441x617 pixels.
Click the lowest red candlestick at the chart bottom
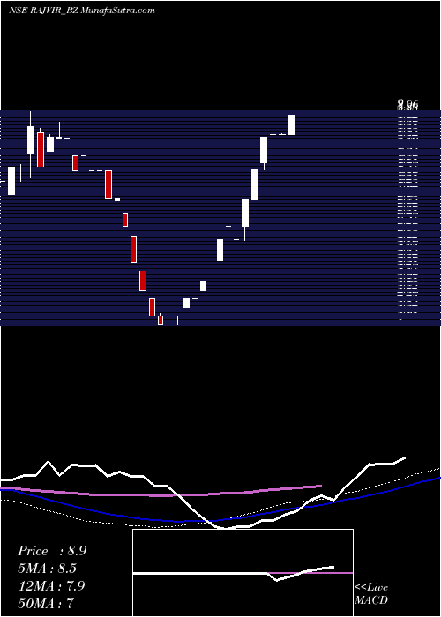(161, 319)
